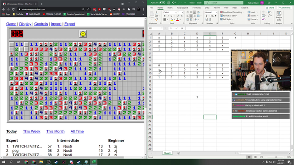The image size is (294, 165).
Task: Open the font size dropdown showing 11
Action: (x=182, y=12)
